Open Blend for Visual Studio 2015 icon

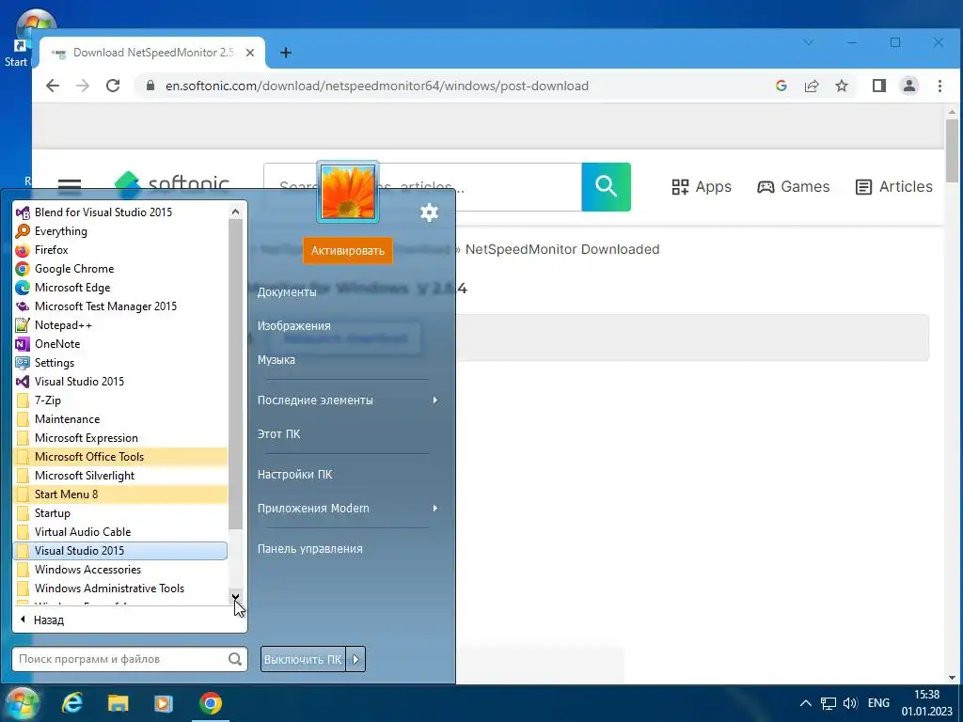pyautogui.click(x=23, y=212)
